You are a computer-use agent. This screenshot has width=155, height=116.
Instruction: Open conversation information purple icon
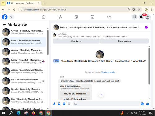(146, 27)
